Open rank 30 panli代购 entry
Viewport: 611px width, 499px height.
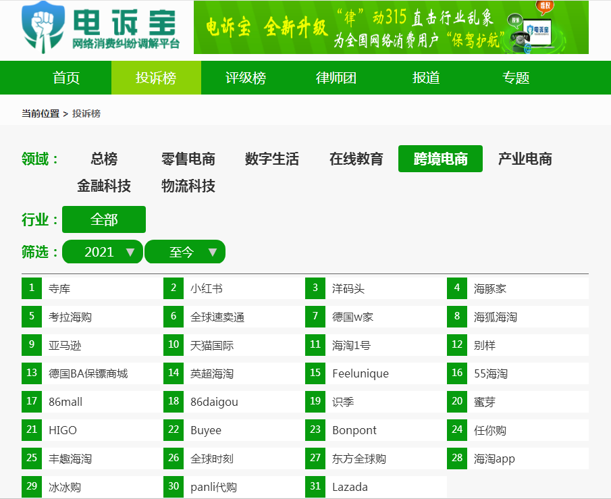coord(234,487)
